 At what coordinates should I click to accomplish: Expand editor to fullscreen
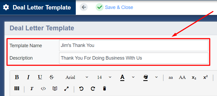[67, 89]
